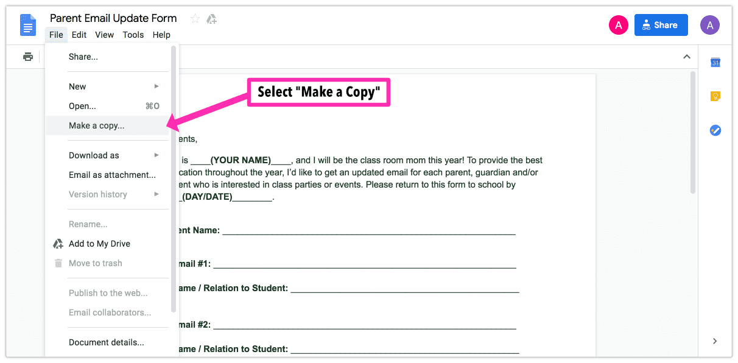The image size is (738, 363).
Task: Click the blue Share button
Action: point(661,26)
